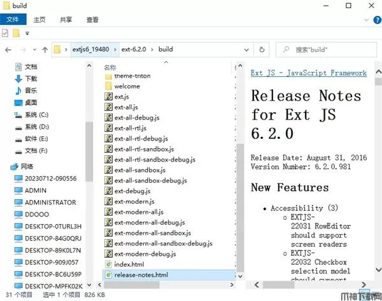Select the ext-all-debug.js file icon
The width and height of the screenshot is (382, 301).
(108, 117)
